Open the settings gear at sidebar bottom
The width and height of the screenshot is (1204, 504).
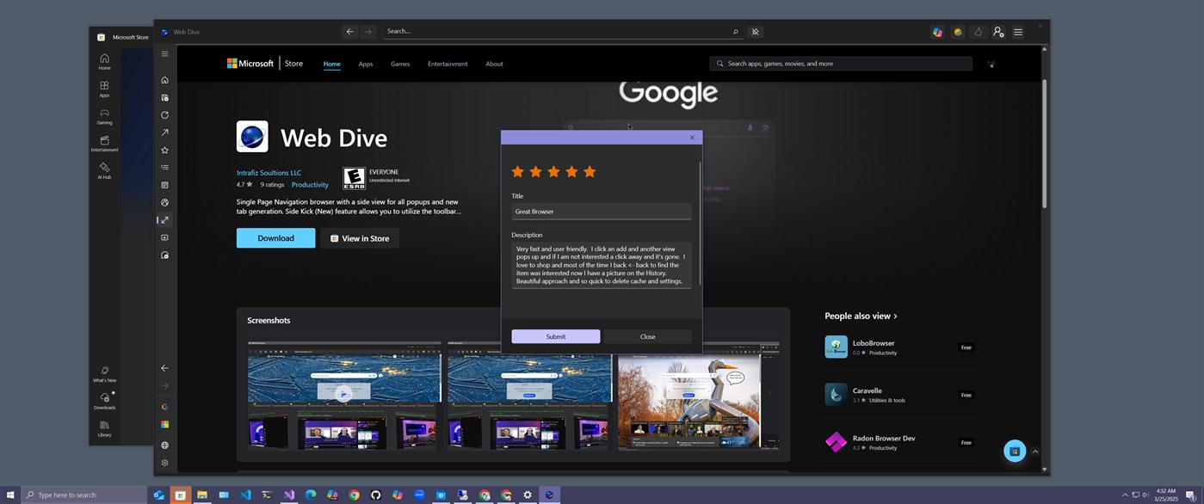[x=164, y=462]
